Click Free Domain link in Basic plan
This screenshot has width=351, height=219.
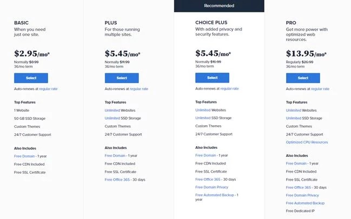pos(24,156)
